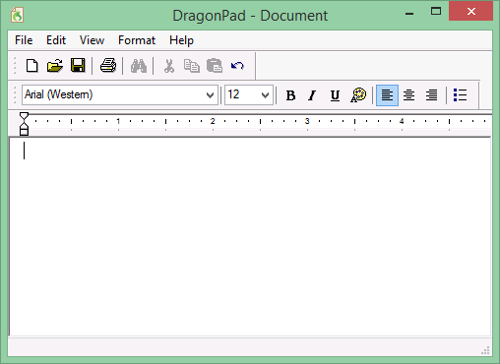This screenshot has width=500, height=364.
Task: Click the first-line indent marker on the ruler
Action: click(x=24, y=116)
